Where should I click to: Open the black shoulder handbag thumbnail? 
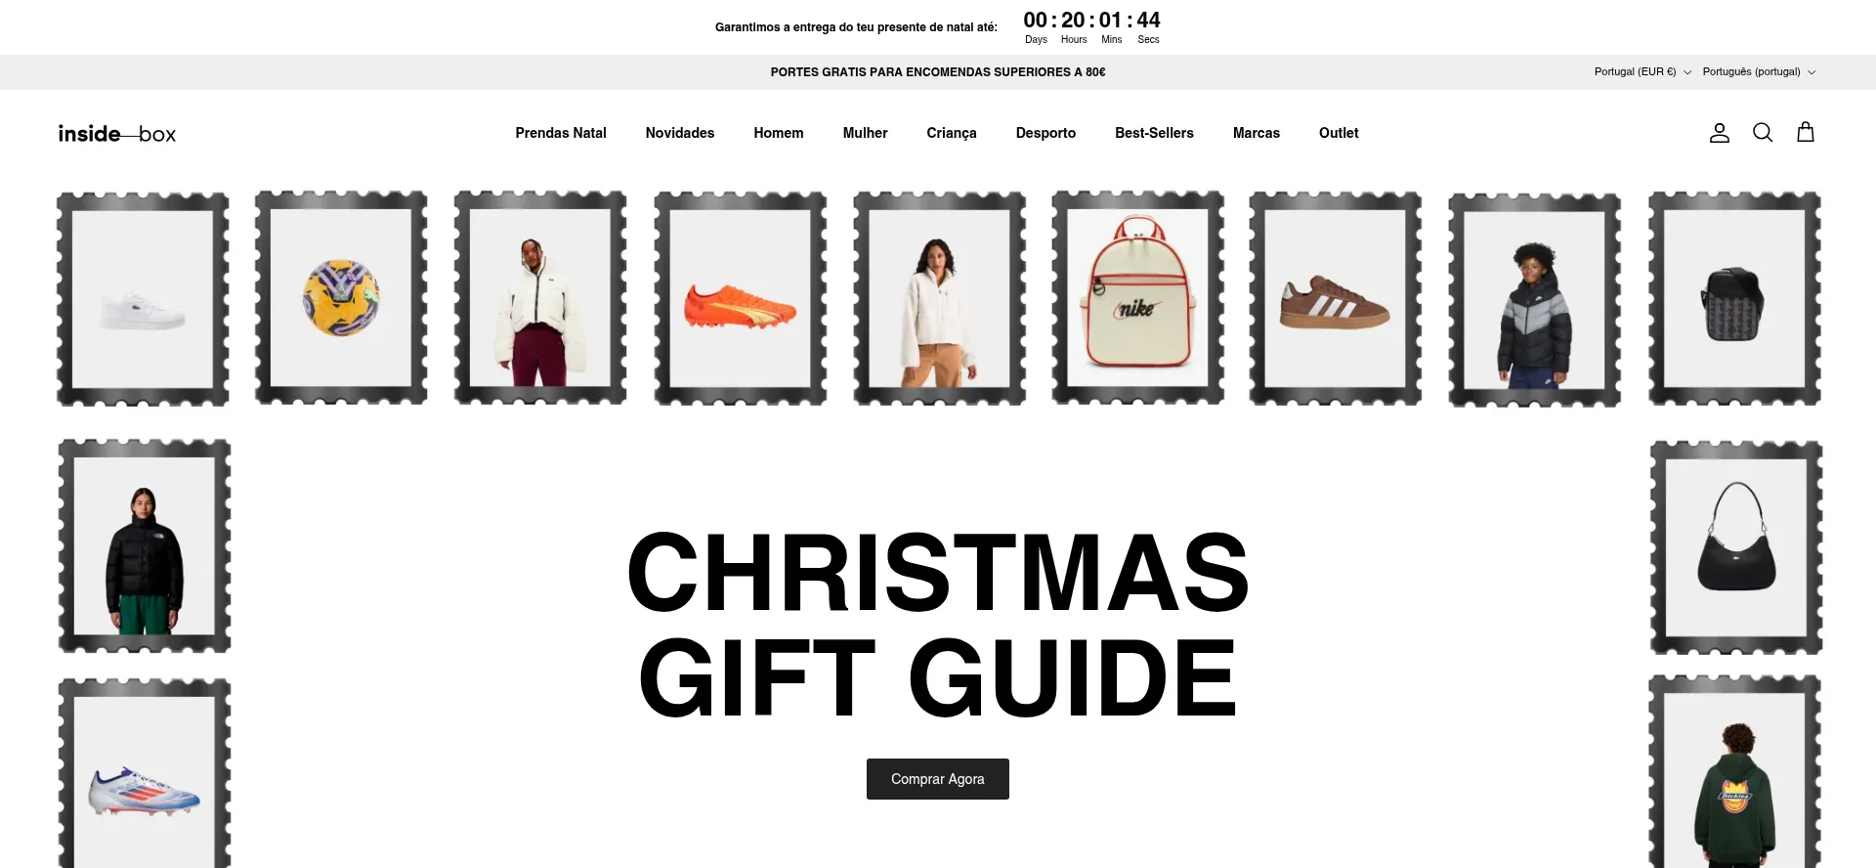pyautogui.click(x=1736, y=547)
